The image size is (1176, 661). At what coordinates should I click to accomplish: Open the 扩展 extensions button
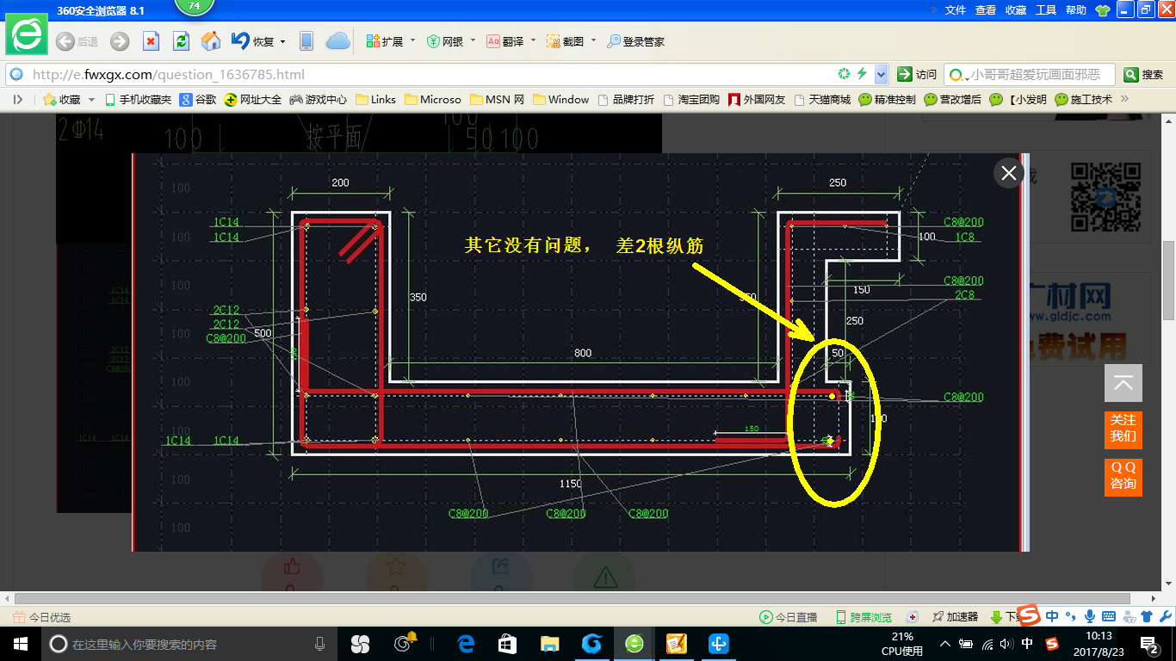385,41
